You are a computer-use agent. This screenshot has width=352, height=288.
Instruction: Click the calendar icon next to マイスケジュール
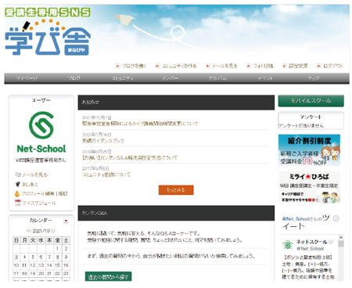18,203
